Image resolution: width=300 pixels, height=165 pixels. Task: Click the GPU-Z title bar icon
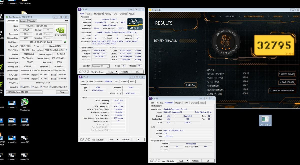point(7,17)
